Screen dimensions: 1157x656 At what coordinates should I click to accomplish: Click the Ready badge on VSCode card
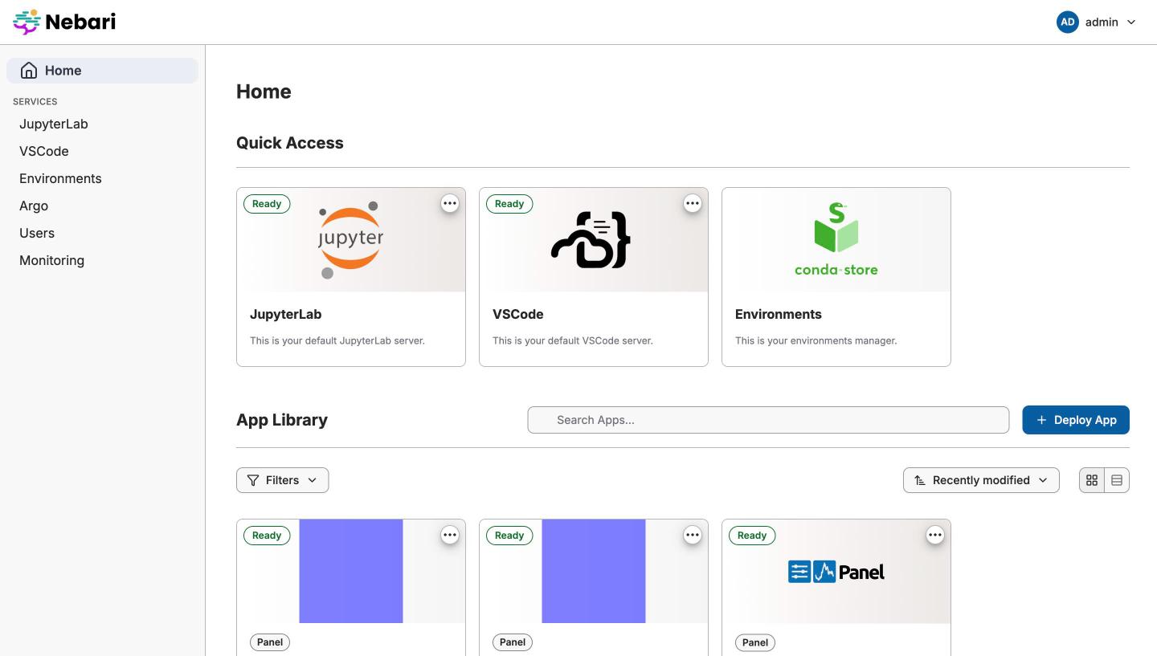click(509, 204)
